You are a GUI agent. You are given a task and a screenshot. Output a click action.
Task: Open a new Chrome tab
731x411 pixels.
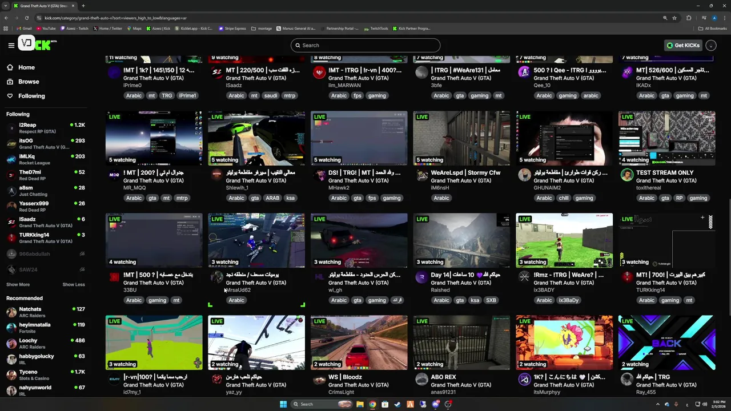click(83, 6)
